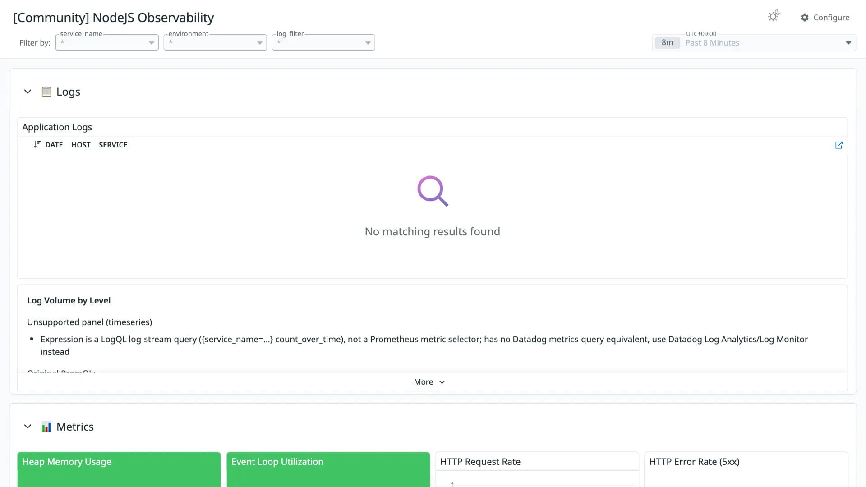Click the HOST column header
This screenshot has height=487, width=866.
81,145
